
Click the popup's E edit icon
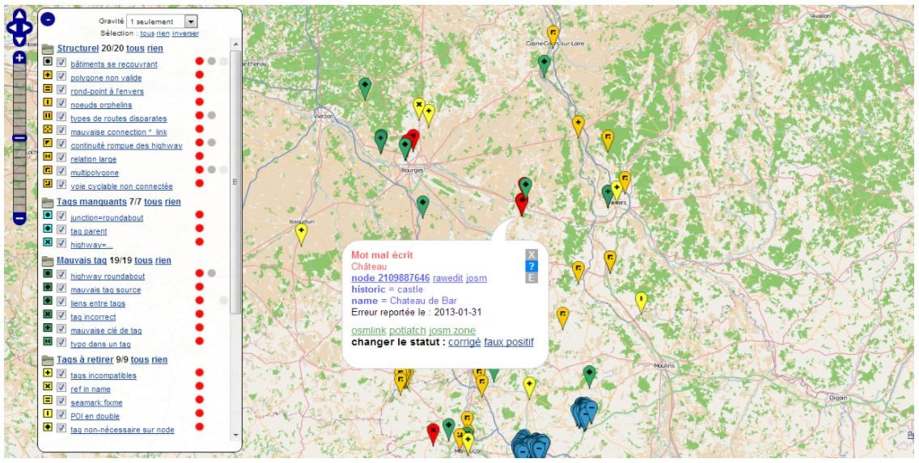[x=531, y=278]
